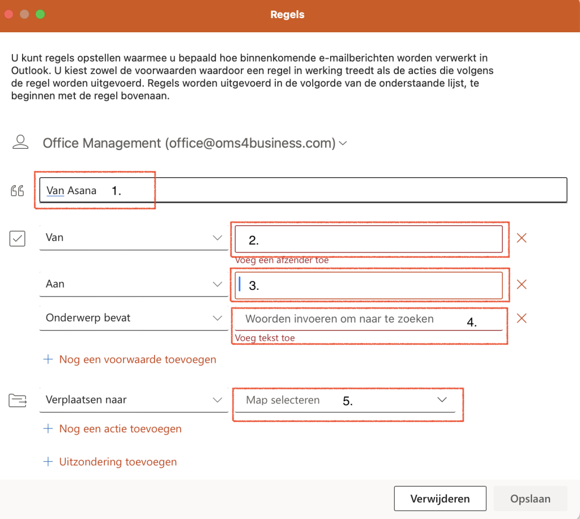Click the quotation marks rule name icon
Screen dimensions: 580x519
pyautogui.click(x=18, y=191)
